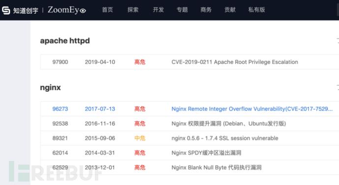Click the date 2019-04-10
Image resolution: width=339 pixels, height=185 pixels.
click(100, 62)
